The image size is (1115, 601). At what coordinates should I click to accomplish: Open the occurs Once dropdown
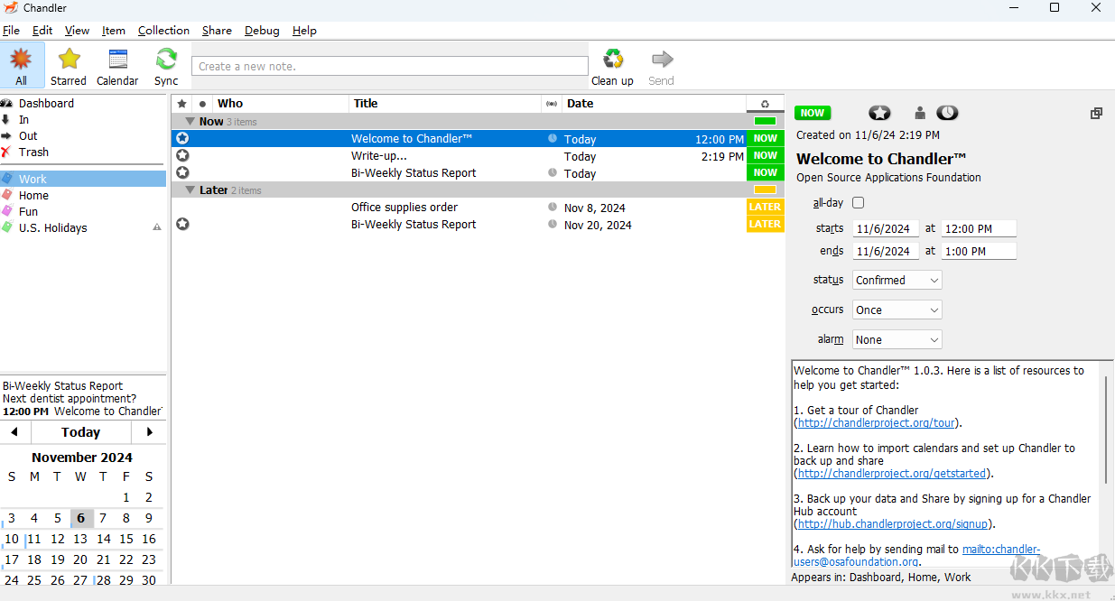(x=897, y=310)
